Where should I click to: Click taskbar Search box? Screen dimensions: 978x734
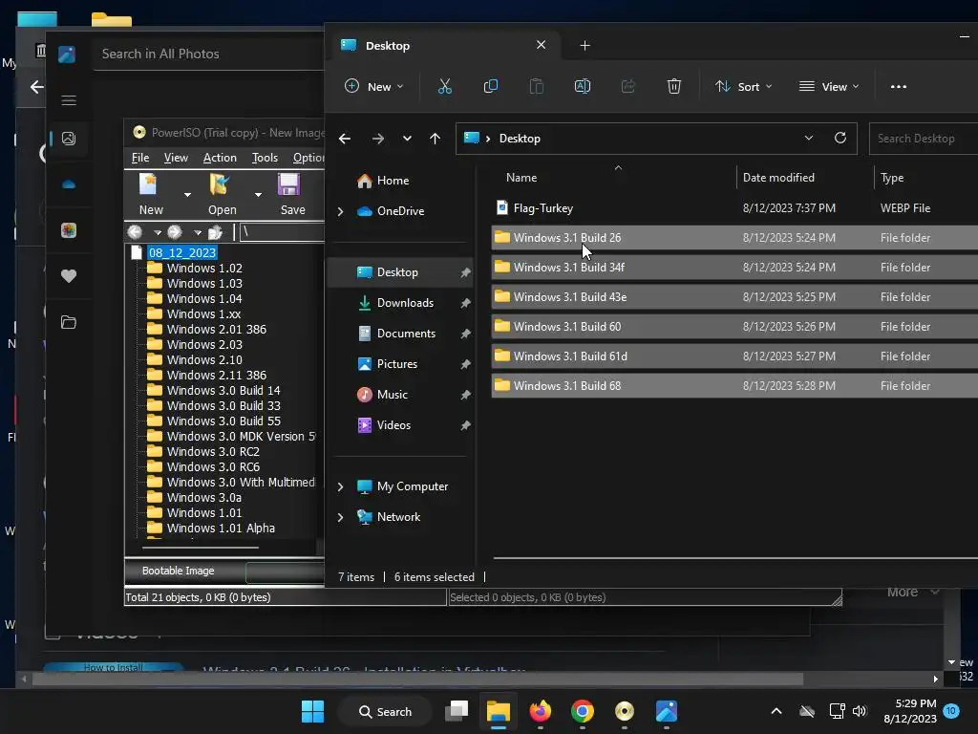385,711
